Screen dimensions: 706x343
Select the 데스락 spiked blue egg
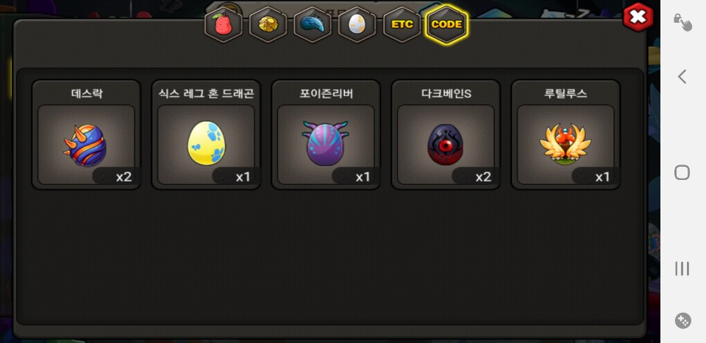tap(86, 145)
